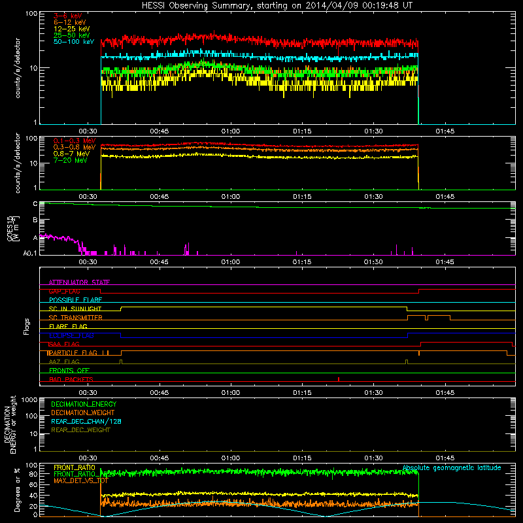The image size is (523, 523).
Task: Click the "Absolute geomagnetic latitude" label
Action: [x=452, y=467]
